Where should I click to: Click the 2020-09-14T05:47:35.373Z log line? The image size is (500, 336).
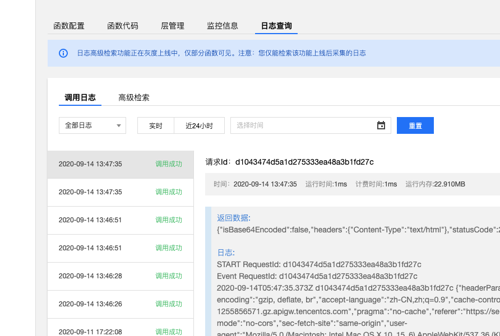(358, 288)
